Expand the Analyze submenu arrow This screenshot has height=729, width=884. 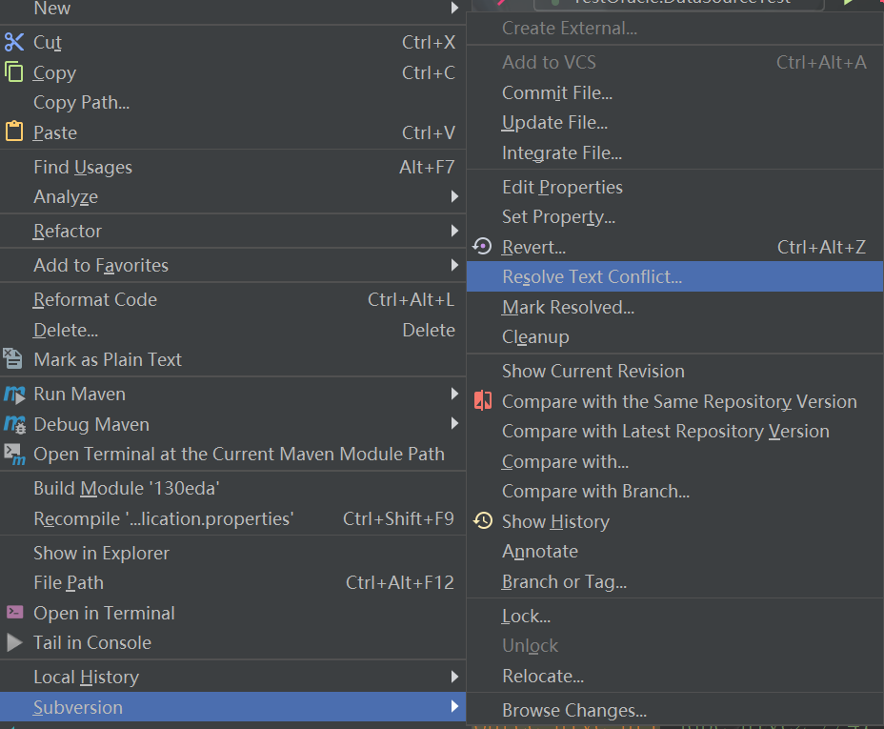point(454,197)
